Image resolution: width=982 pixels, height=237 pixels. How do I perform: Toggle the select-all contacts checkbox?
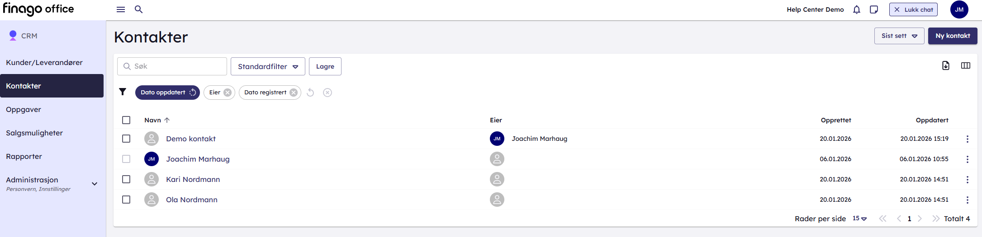click(126, 120)
